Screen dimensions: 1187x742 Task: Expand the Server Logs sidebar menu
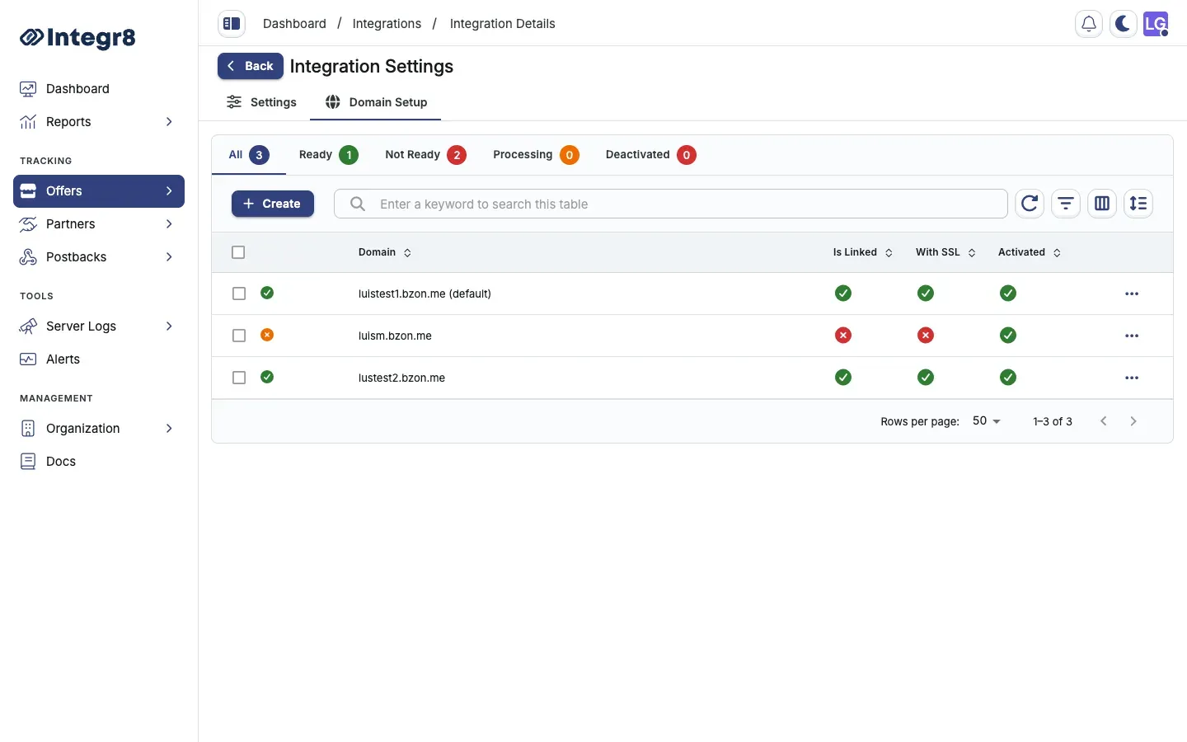[x=169, y=326]
